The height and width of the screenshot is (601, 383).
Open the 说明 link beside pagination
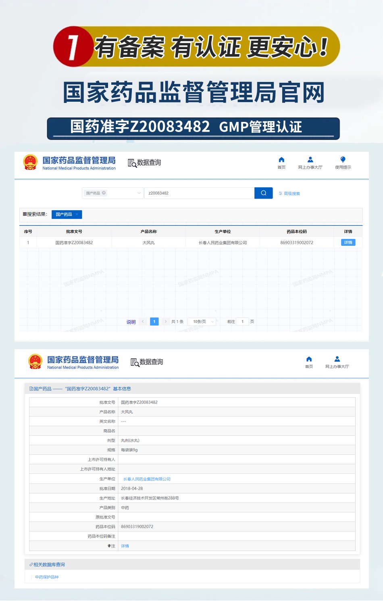click(x=131, y=322)
